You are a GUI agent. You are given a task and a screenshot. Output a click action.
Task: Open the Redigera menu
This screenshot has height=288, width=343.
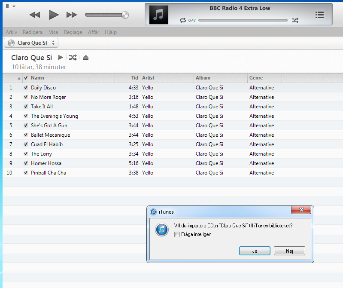(33, 32)
